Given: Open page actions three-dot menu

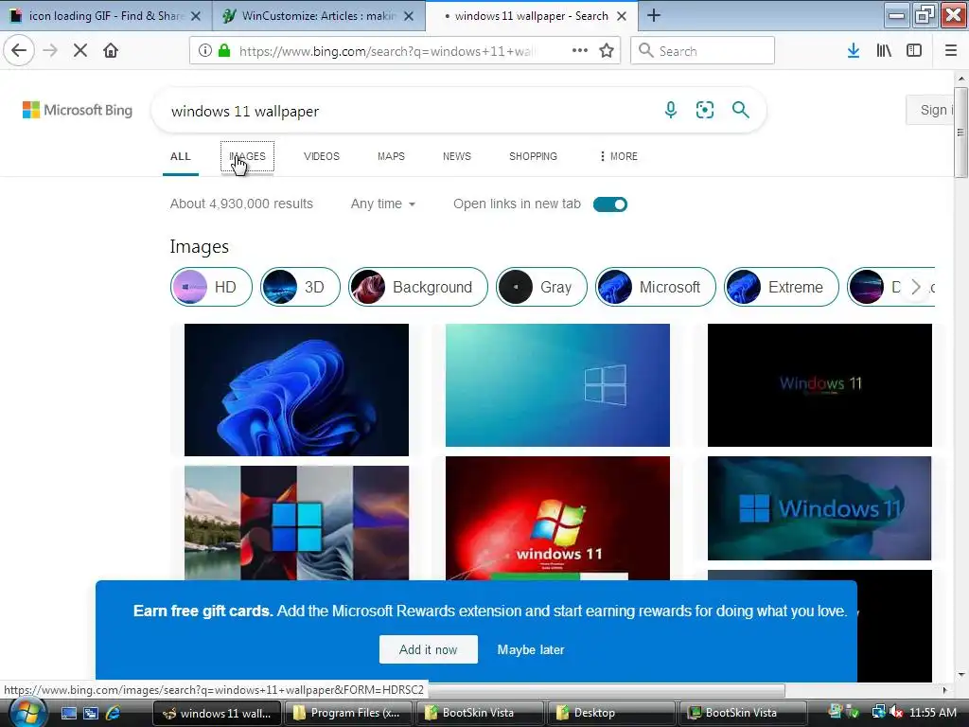Looking at the screenshot, I should [580, 51].
